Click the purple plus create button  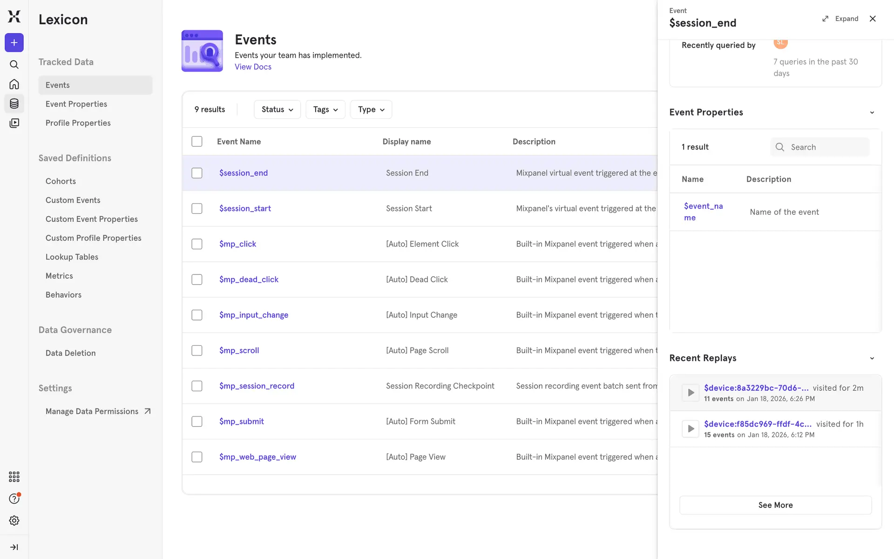point(14,42)
